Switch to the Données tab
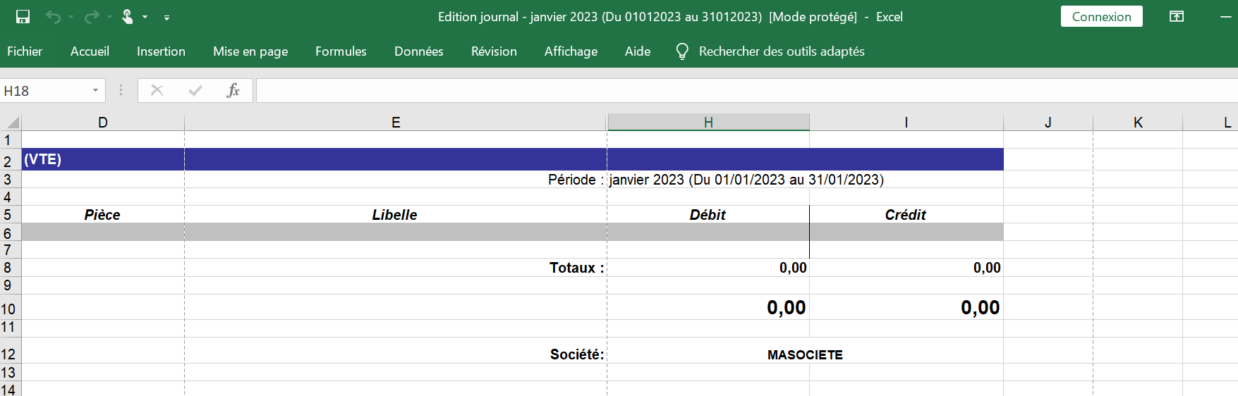The width and height of the screenshot is (1238, 396). 418,51
